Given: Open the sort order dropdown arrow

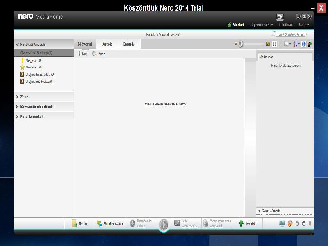Looking at the screenshot, I should click(299, 44).
